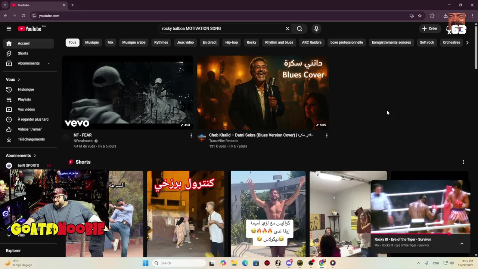Open File Explorer from the taskbar
This screenshot has height=269, width=478.
click(x=234, y=263)
